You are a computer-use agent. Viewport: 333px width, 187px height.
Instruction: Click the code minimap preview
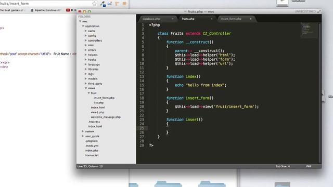point(309,30)
